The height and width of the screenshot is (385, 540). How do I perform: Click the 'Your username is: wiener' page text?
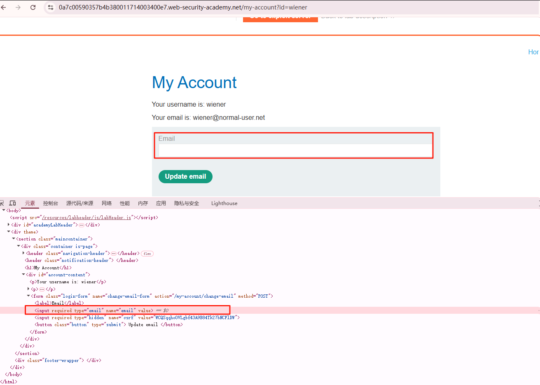pos(189,105)
